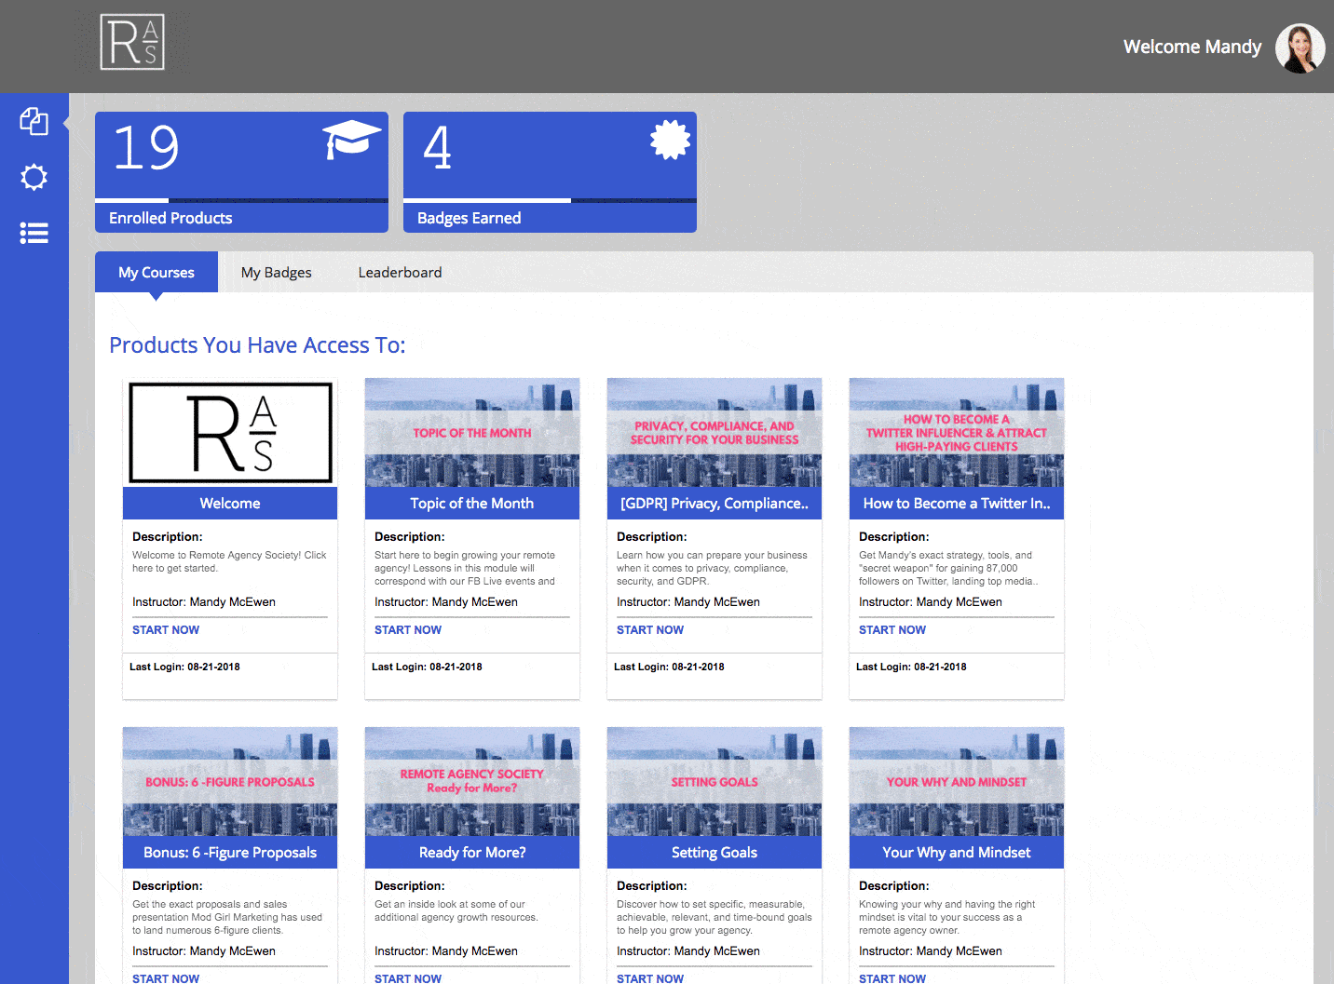Viewport: 1334px width, 984px height.
Task: Click the list icon in the sidebar
Action: pos(34,233)
